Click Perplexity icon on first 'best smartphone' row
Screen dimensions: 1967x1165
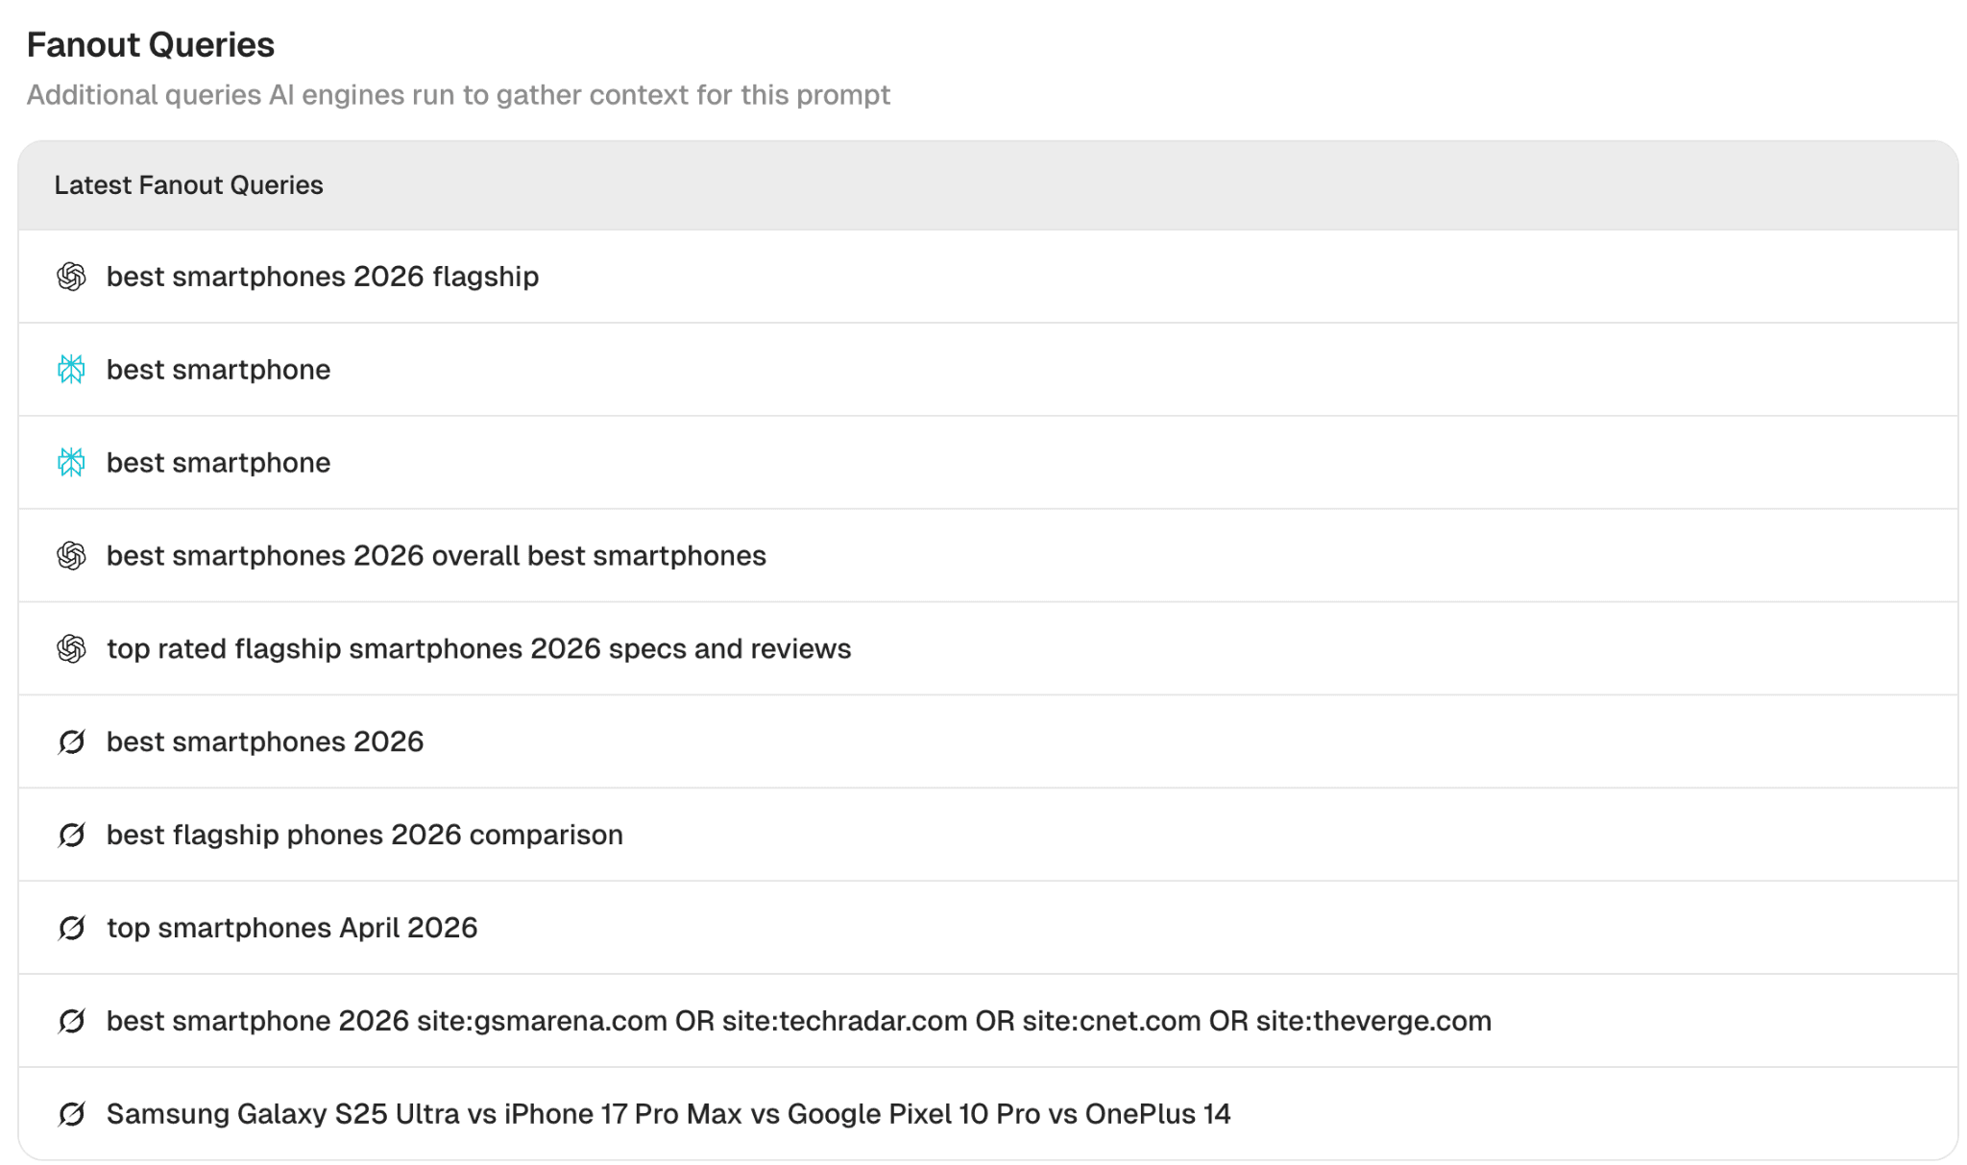[71, 370]
